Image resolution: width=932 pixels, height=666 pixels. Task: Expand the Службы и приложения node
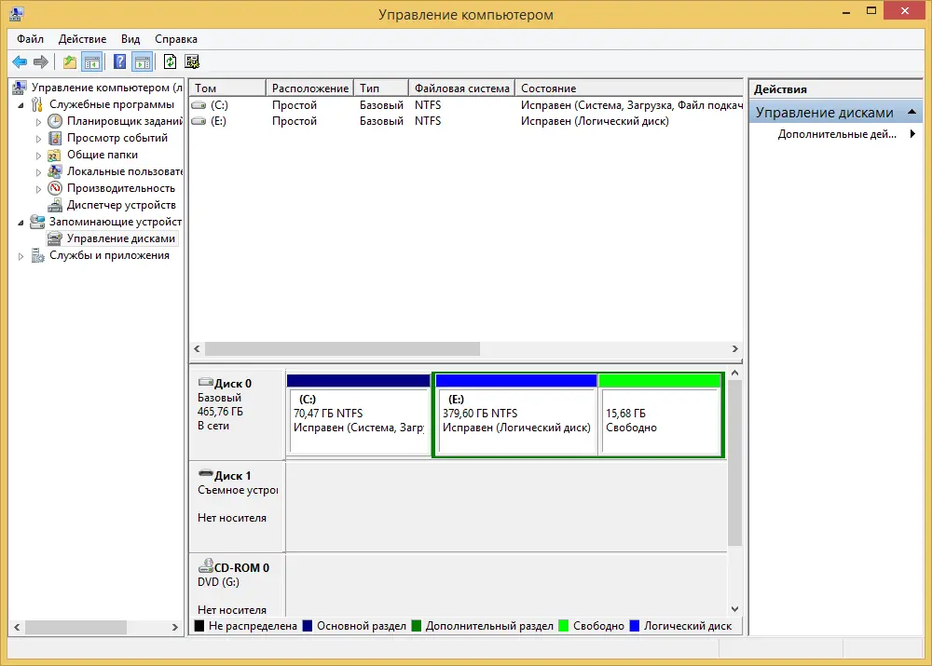21,256
